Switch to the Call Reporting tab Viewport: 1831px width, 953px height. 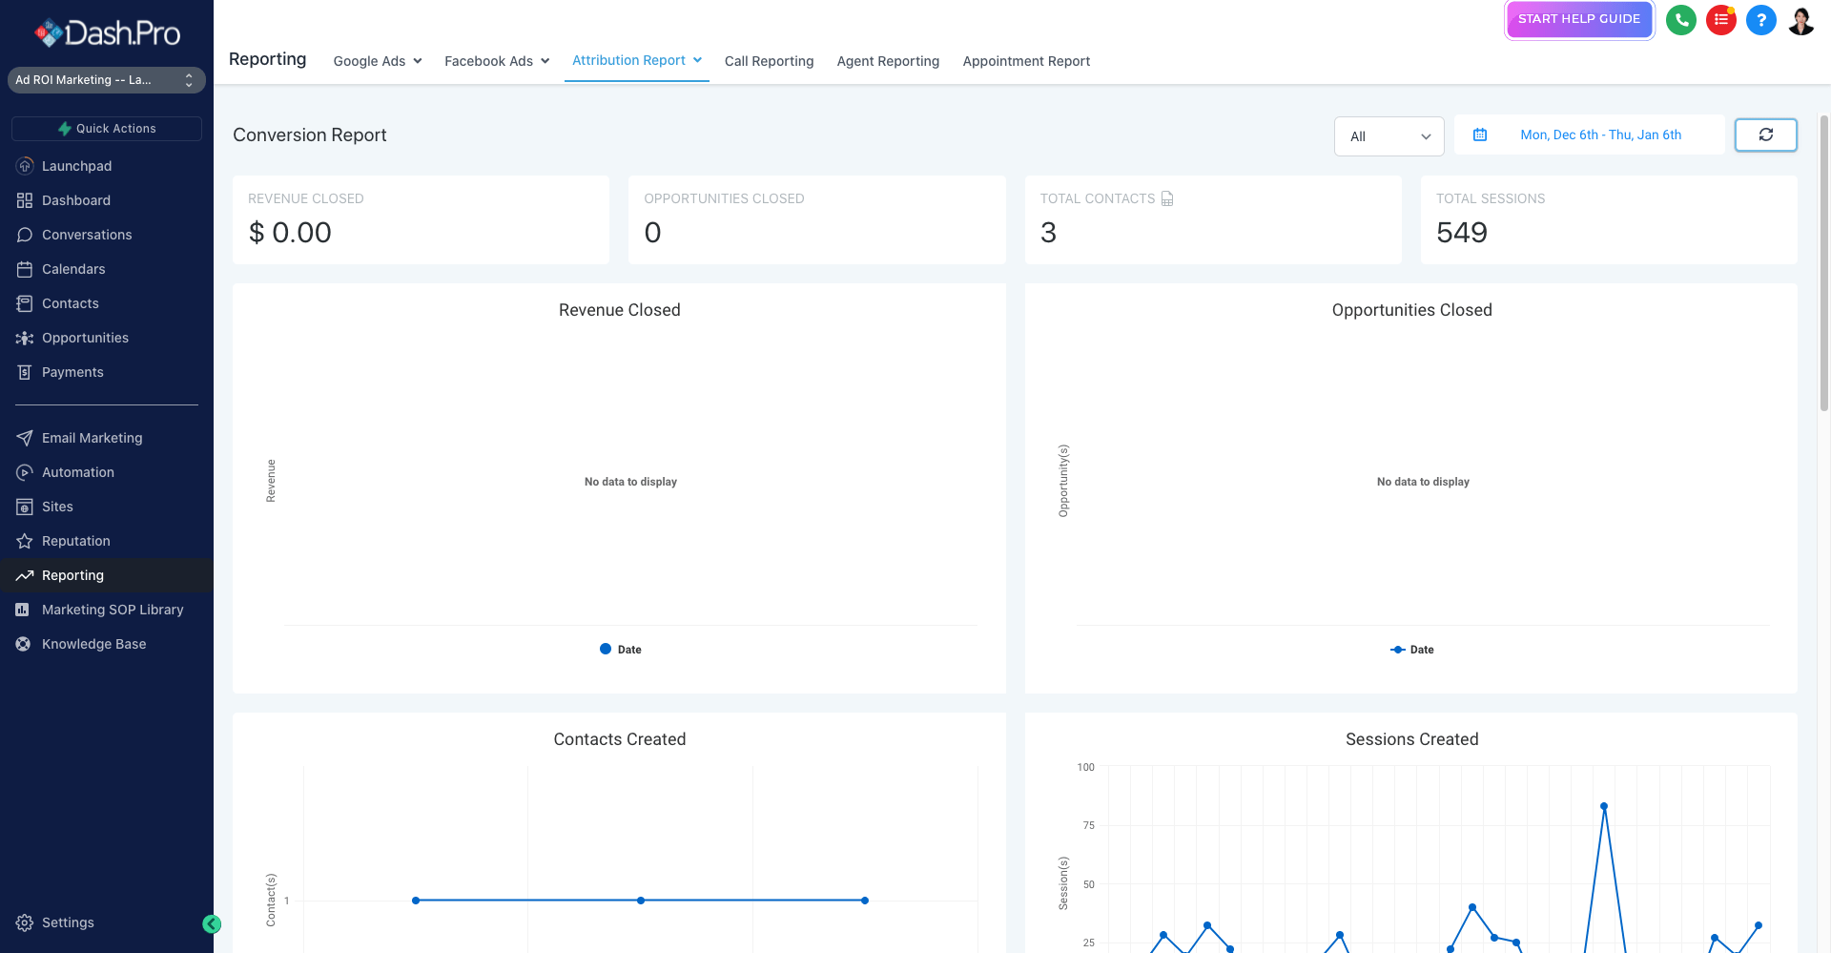[x=769, y=61]
